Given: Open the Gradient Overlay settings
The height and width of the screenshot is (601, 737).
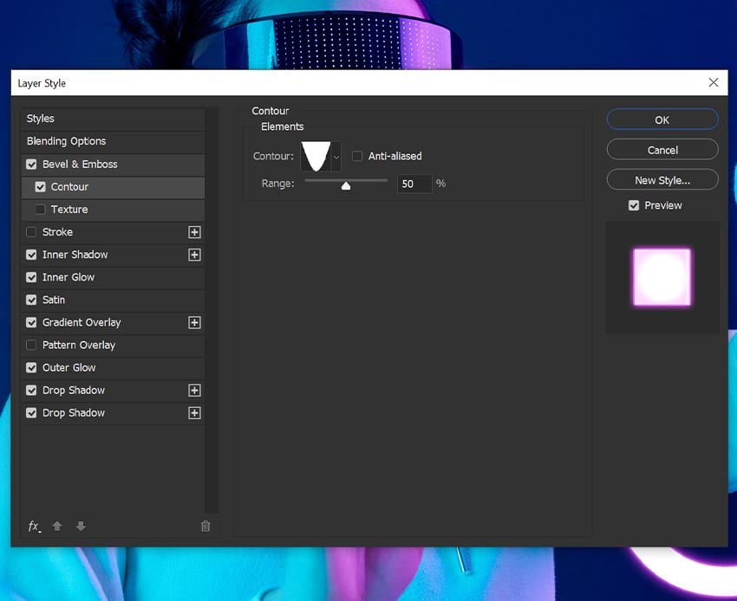Looking at the screenshot, I should click(113, 322).
